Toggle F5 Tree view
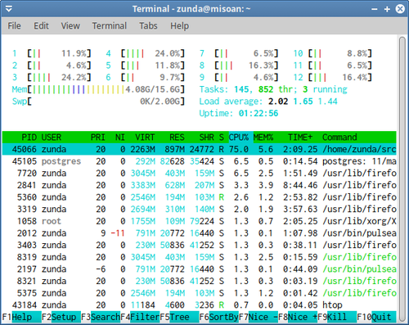The image size is (409, 325). [x=179, y=317]
